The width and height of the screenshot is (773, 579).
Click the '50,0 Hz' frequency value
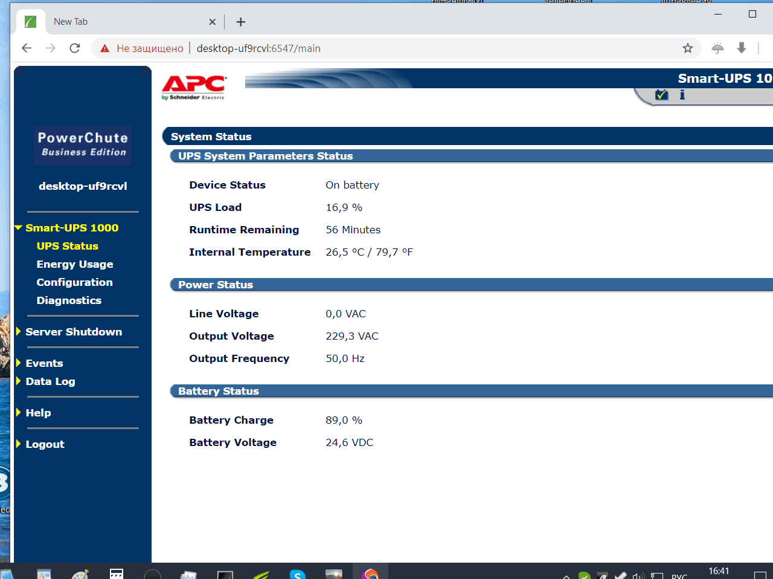[x=345, y=358]
